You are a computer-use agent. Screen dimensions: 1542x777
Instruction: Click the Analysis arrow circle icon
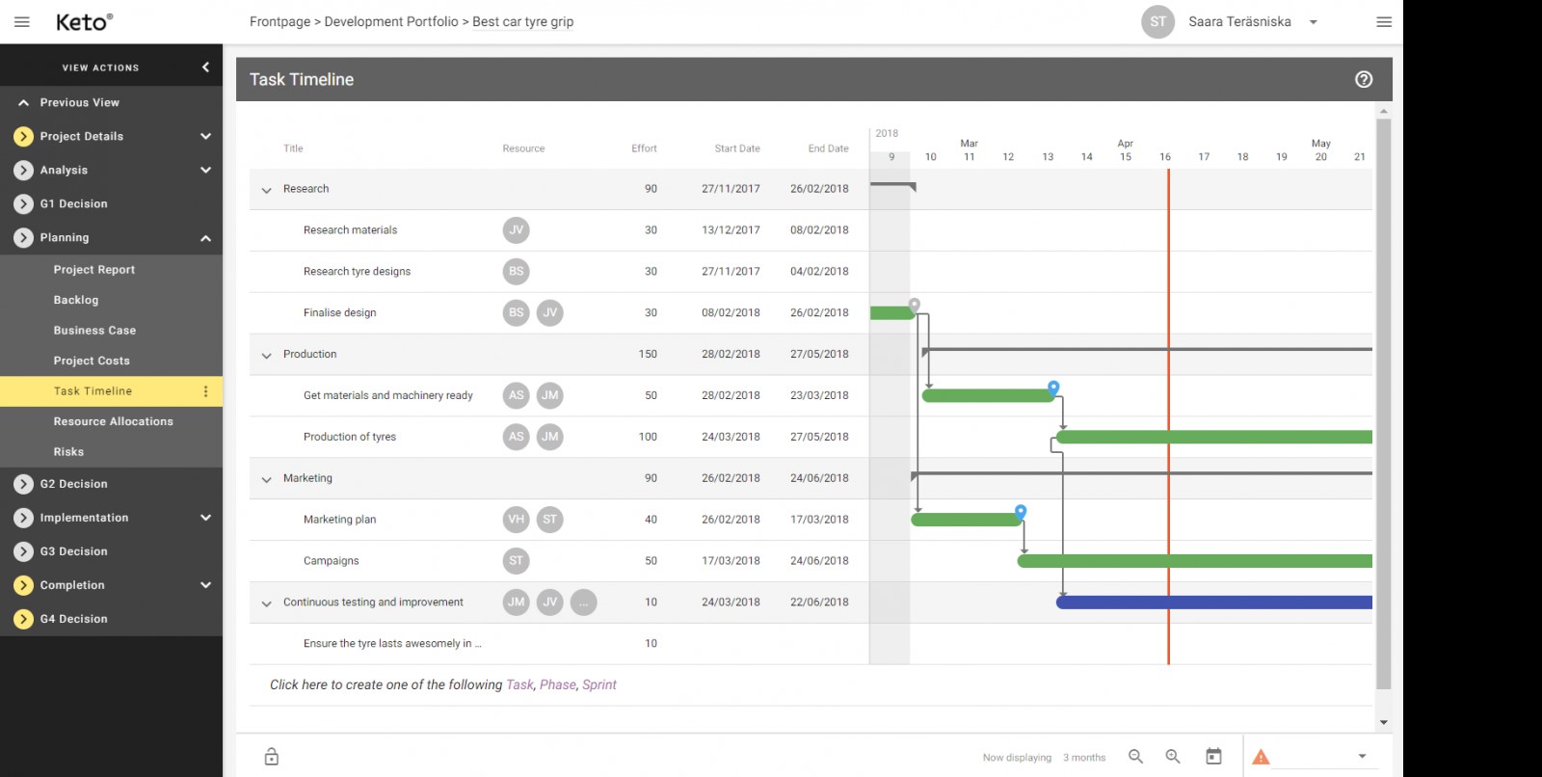click(23, 170)
